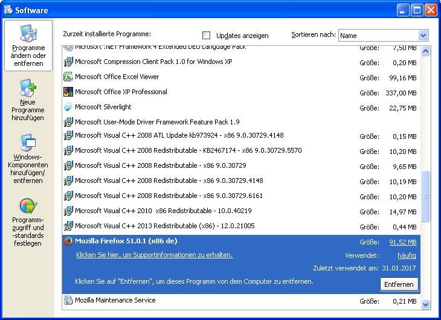Click the Visual C++ 2010 x86 icon

coord(68,211)
